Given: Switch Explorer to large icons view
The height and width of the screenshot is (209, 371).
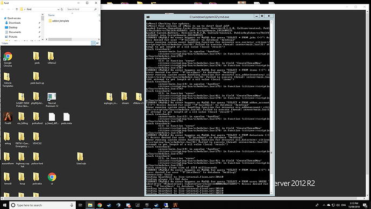Looking at the screenshot, I should tap(97, 43).
